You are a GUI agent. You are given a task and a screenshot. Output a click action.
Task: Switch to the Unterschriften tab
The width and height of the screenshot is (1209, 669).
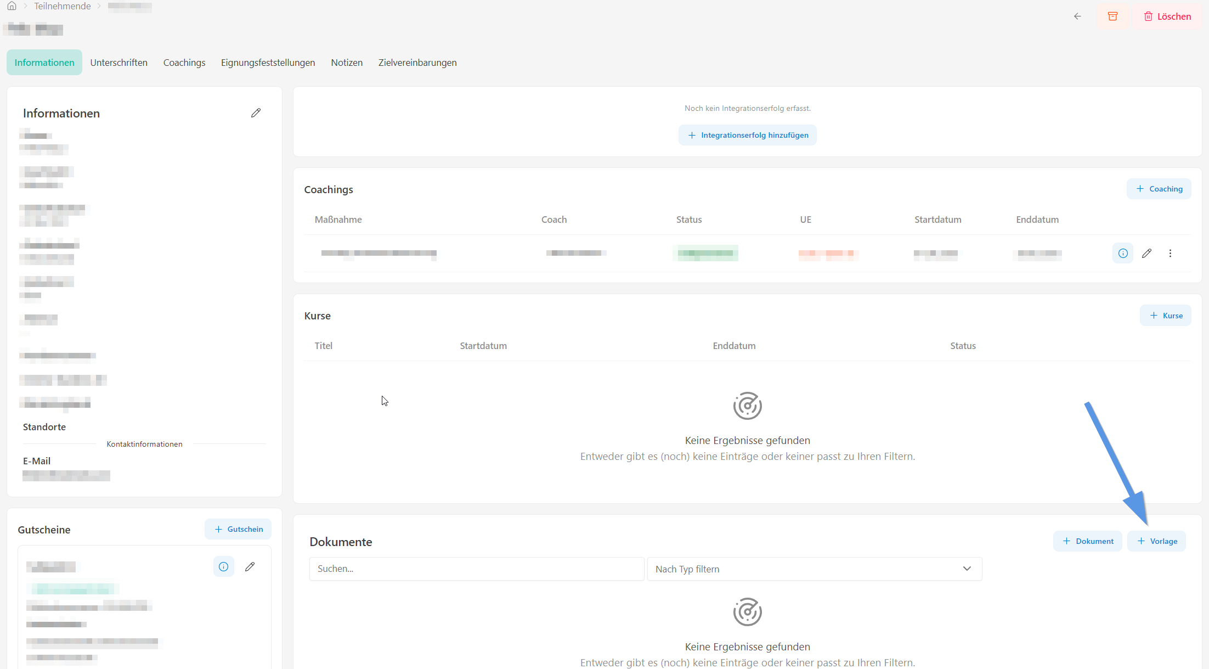click(119, 63)
